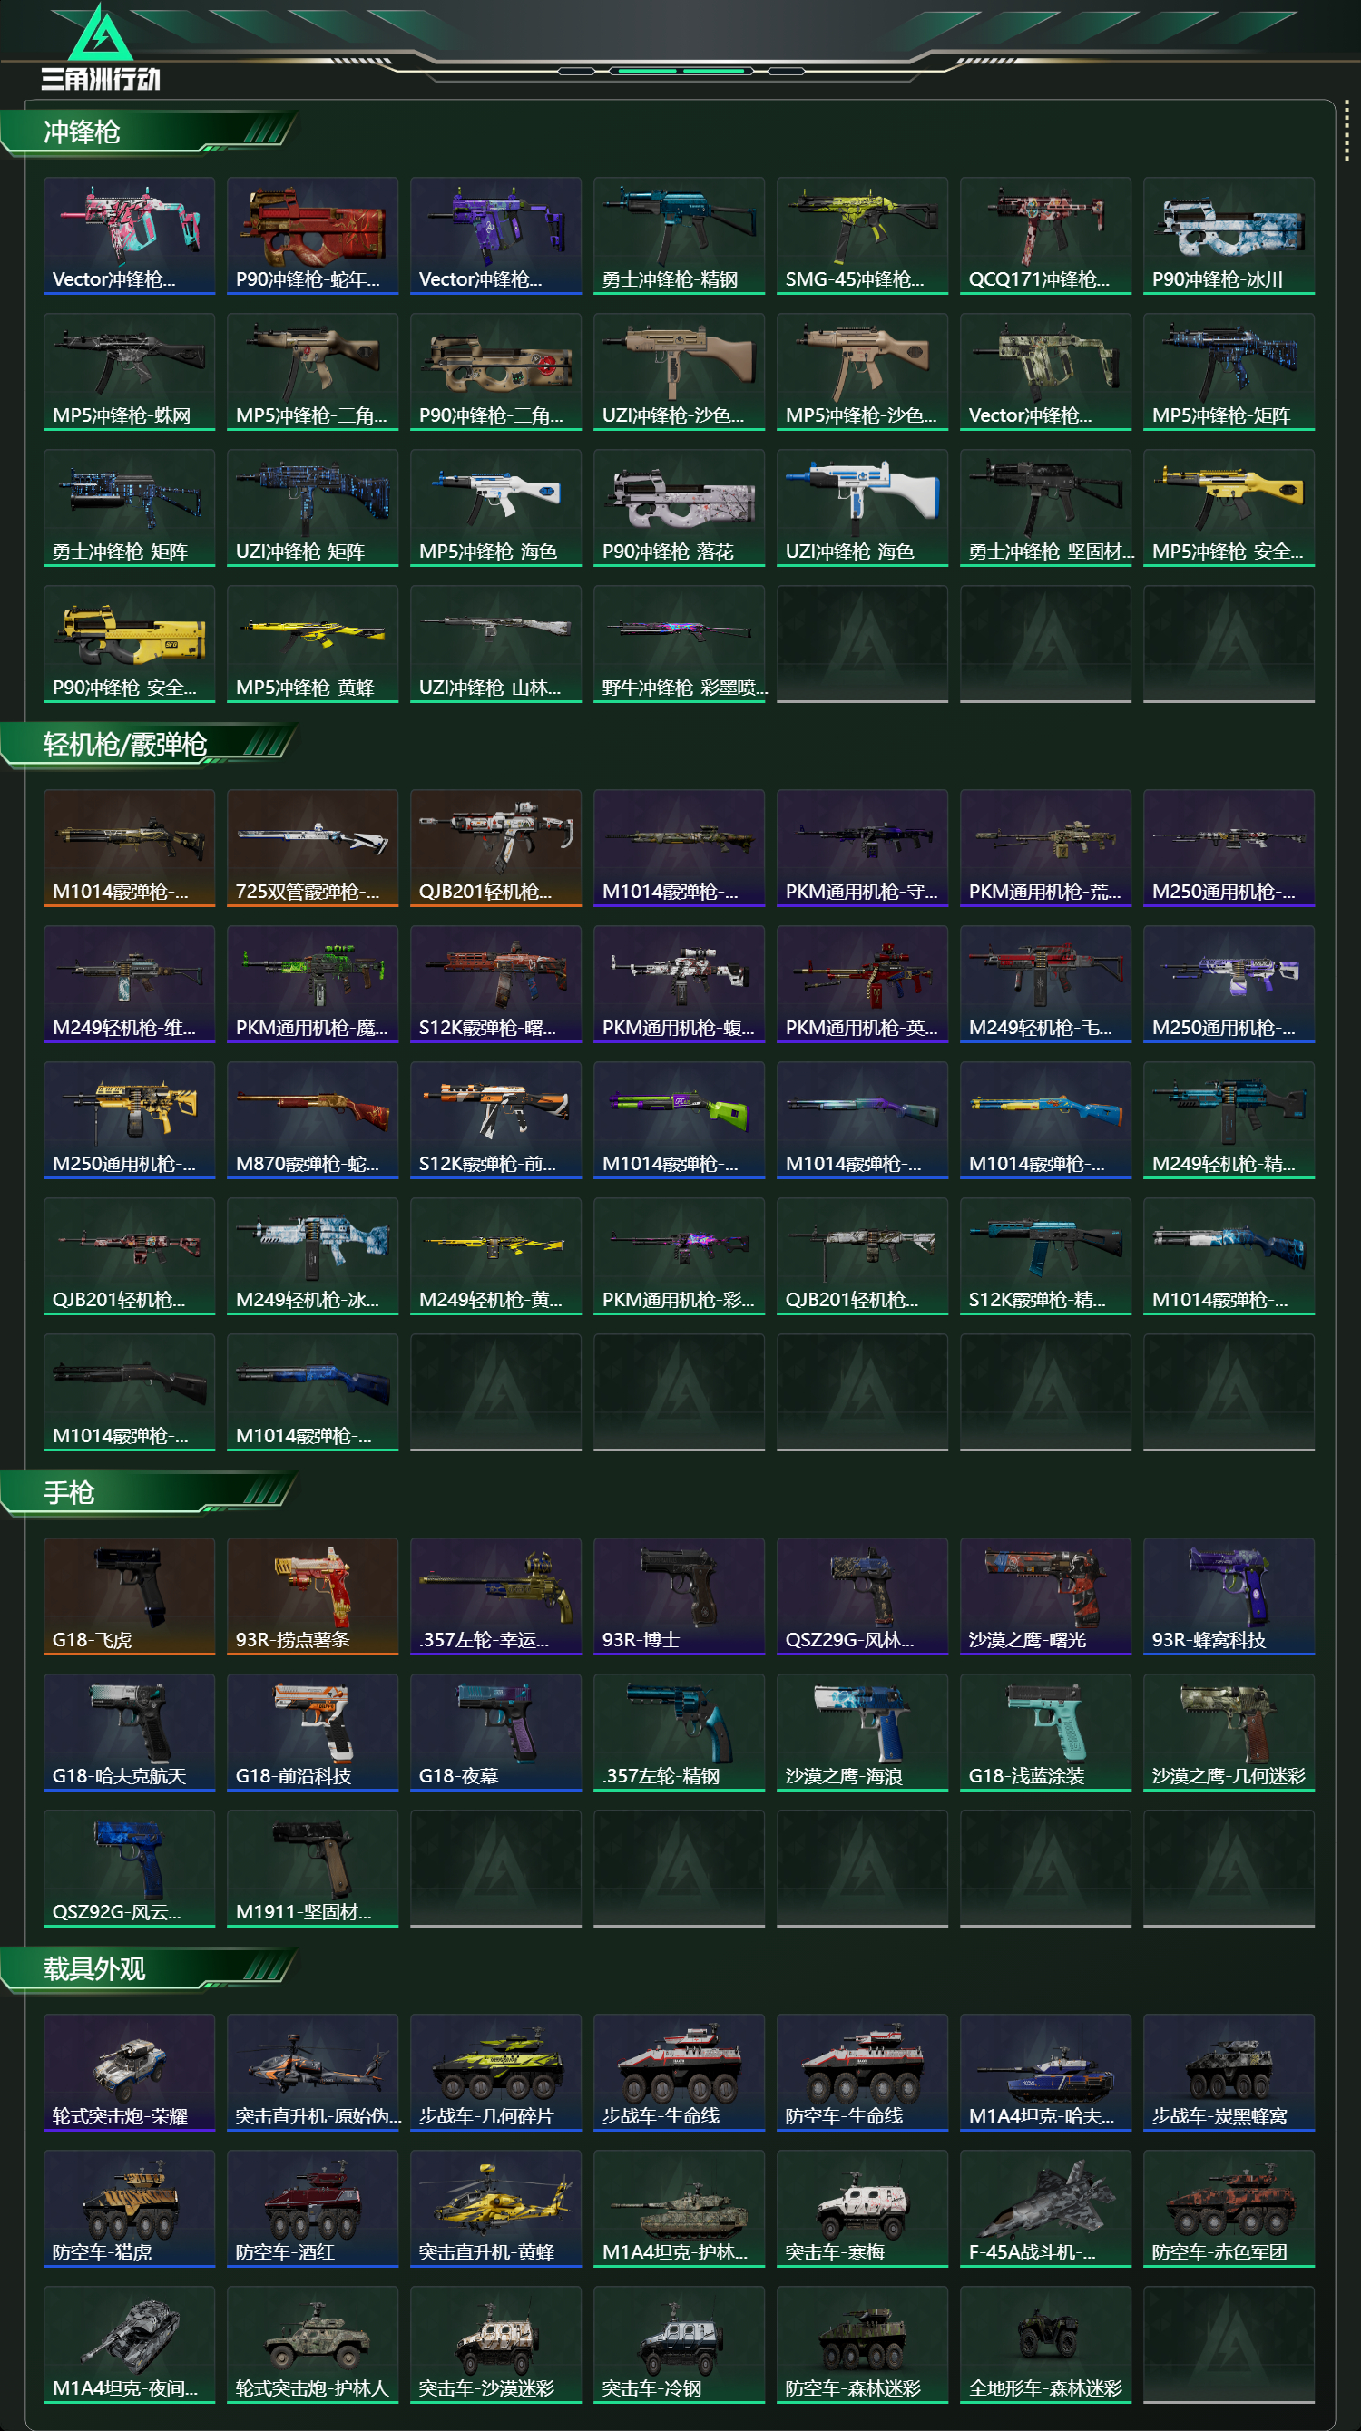Select the MP5冲锋枪-蛛网 skin
The height and width of the screenshot is (2431, 1361).
(x=130, y=372)
